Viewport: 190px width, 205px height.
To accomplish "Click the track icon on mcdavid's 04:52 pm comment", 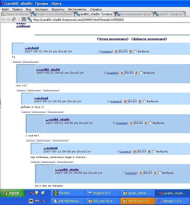I will point(139,101).
